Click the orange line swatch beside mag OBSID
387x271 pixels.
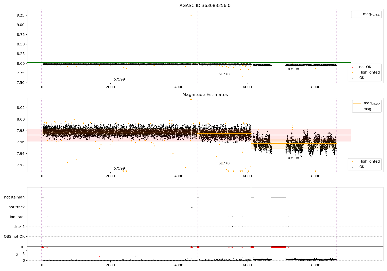(x=357, y=103)
